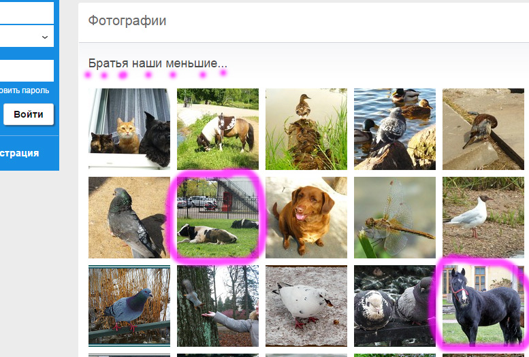Select the highlighted cows on grass photo
The image size is (529, 357).
218,218
